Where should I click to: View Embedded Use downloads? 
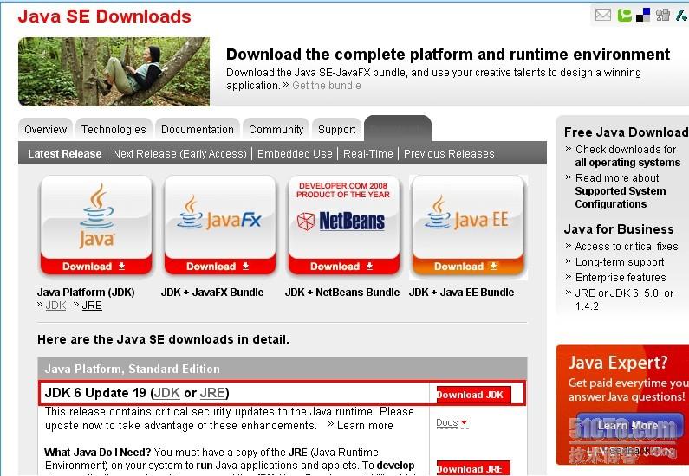295,154
